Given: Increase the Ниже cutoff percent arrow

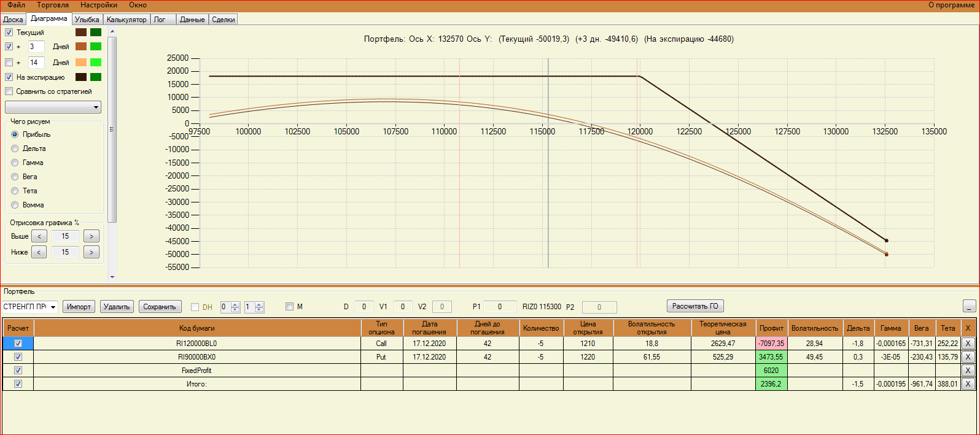Looking at the screenshot, I should [91, 252].
